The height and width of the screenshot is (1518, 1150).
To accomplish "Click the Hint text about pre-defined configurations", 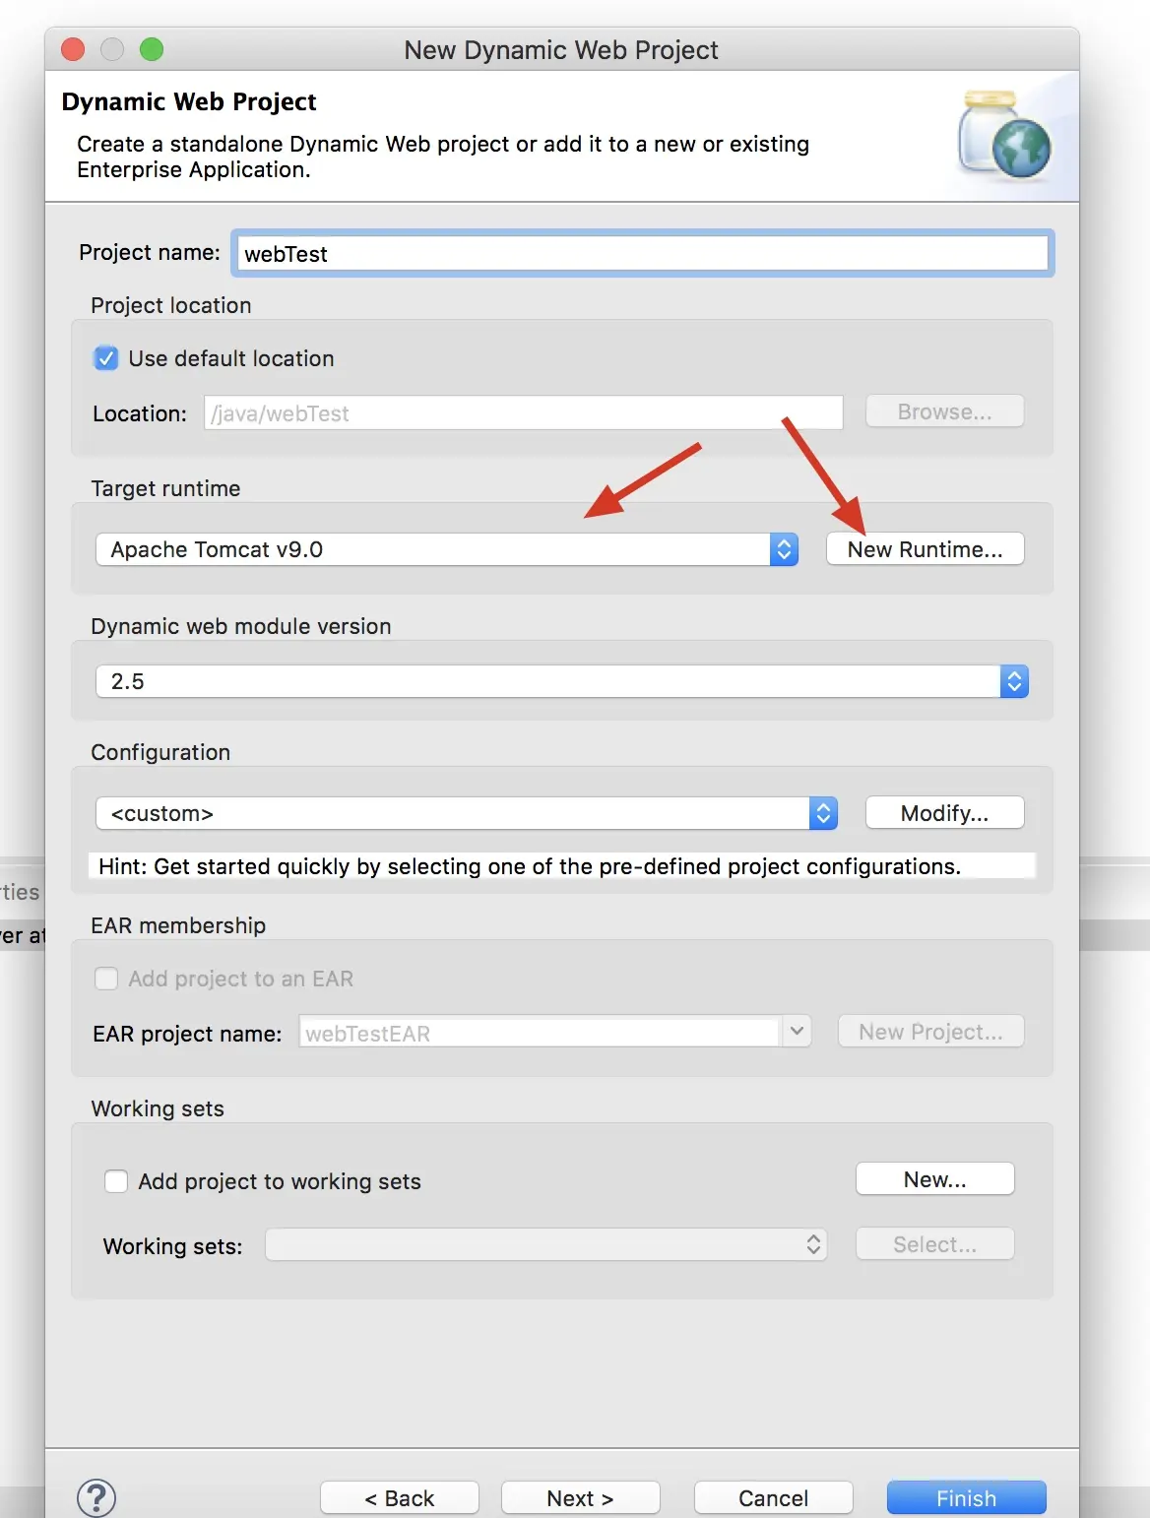I will [530, 866].
